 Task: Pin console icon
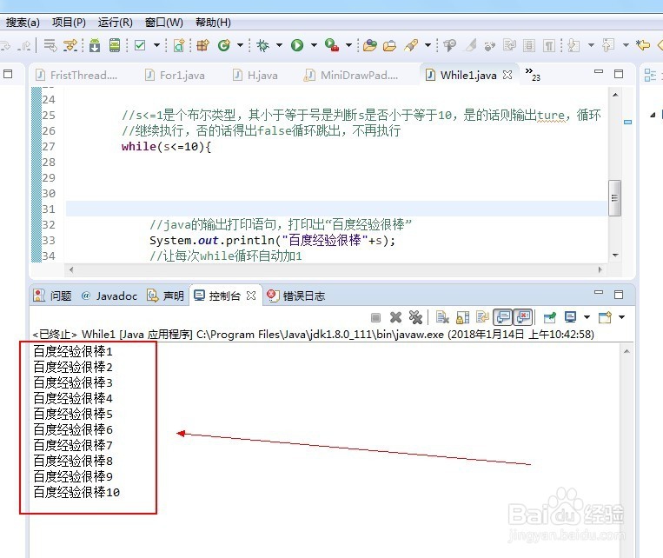tap(550, 317)
